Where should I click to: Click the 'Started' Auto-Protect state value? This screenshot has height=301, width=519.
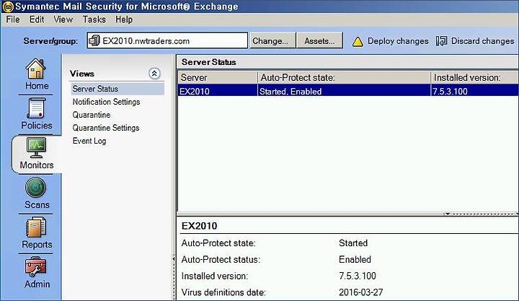click(x=353, y=243)
